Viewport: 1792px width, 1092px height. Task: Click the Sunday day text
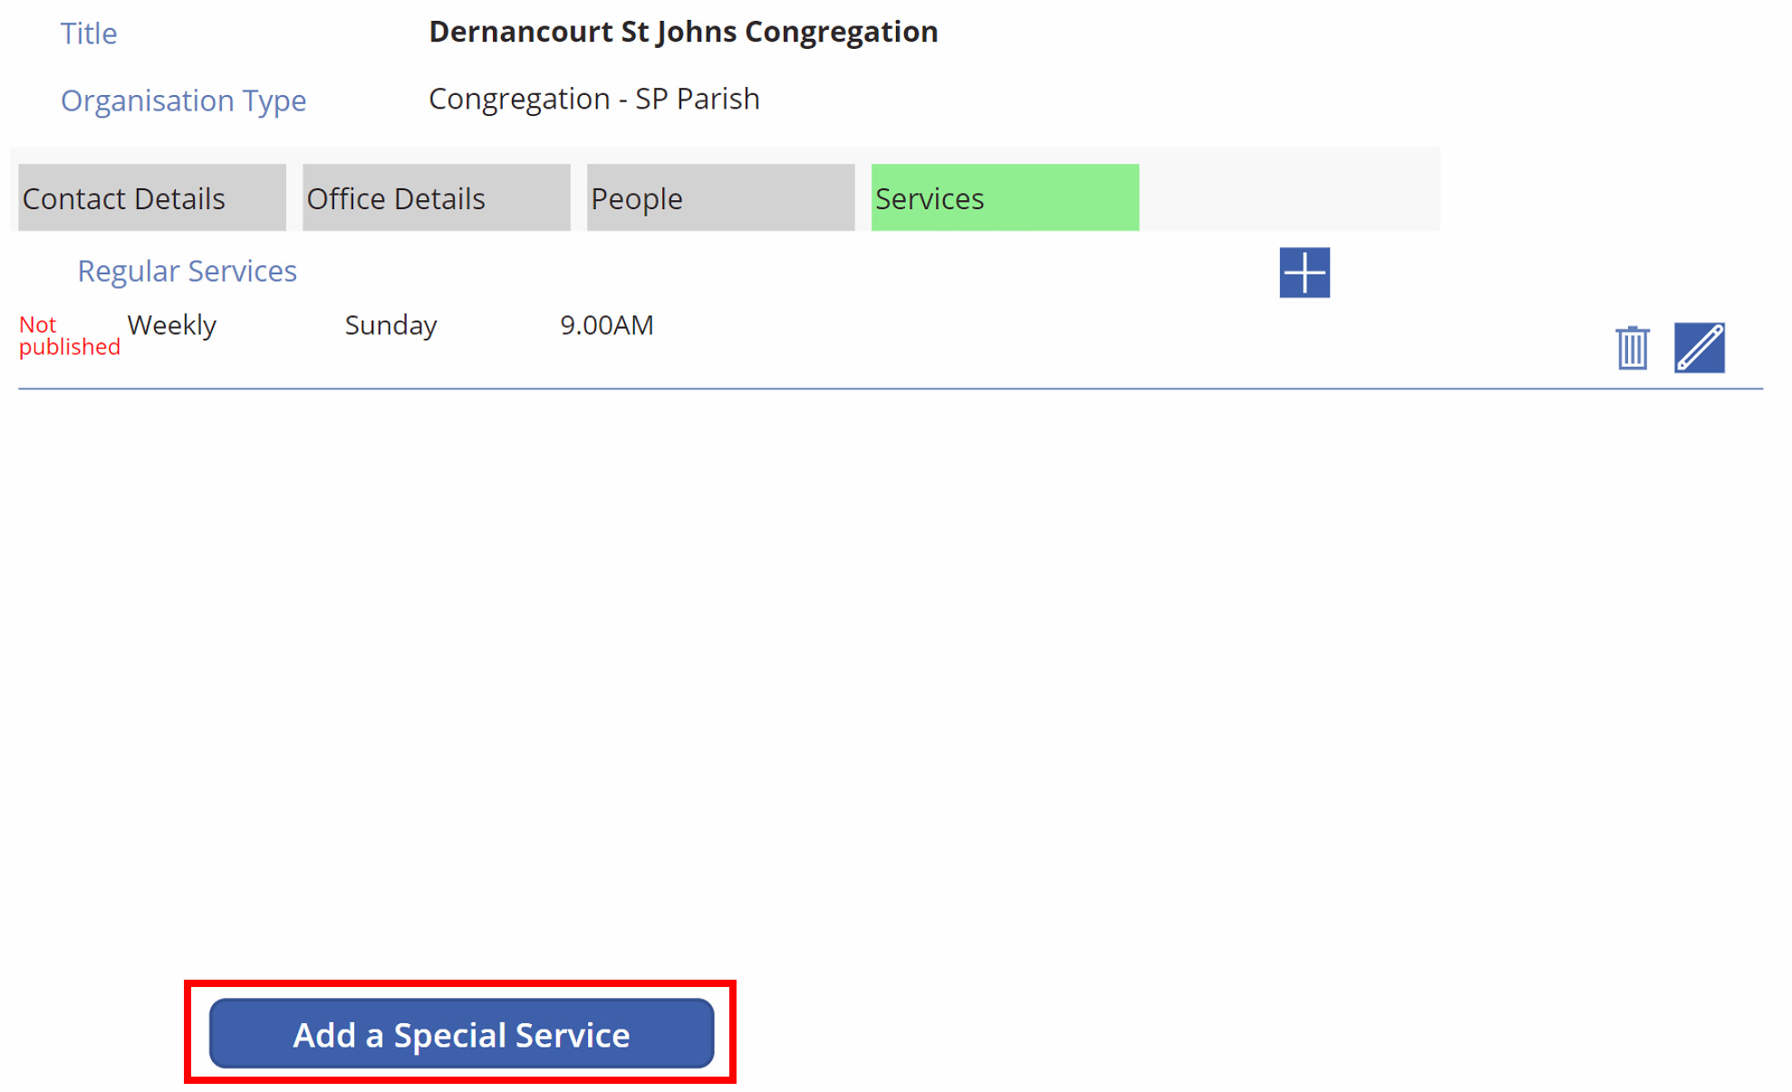(390, 325)
